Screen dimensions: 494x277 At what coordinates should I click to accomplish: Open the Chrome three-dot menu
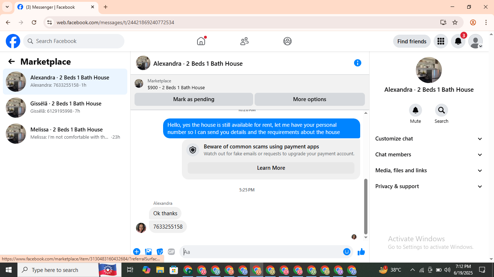[486, 22]
